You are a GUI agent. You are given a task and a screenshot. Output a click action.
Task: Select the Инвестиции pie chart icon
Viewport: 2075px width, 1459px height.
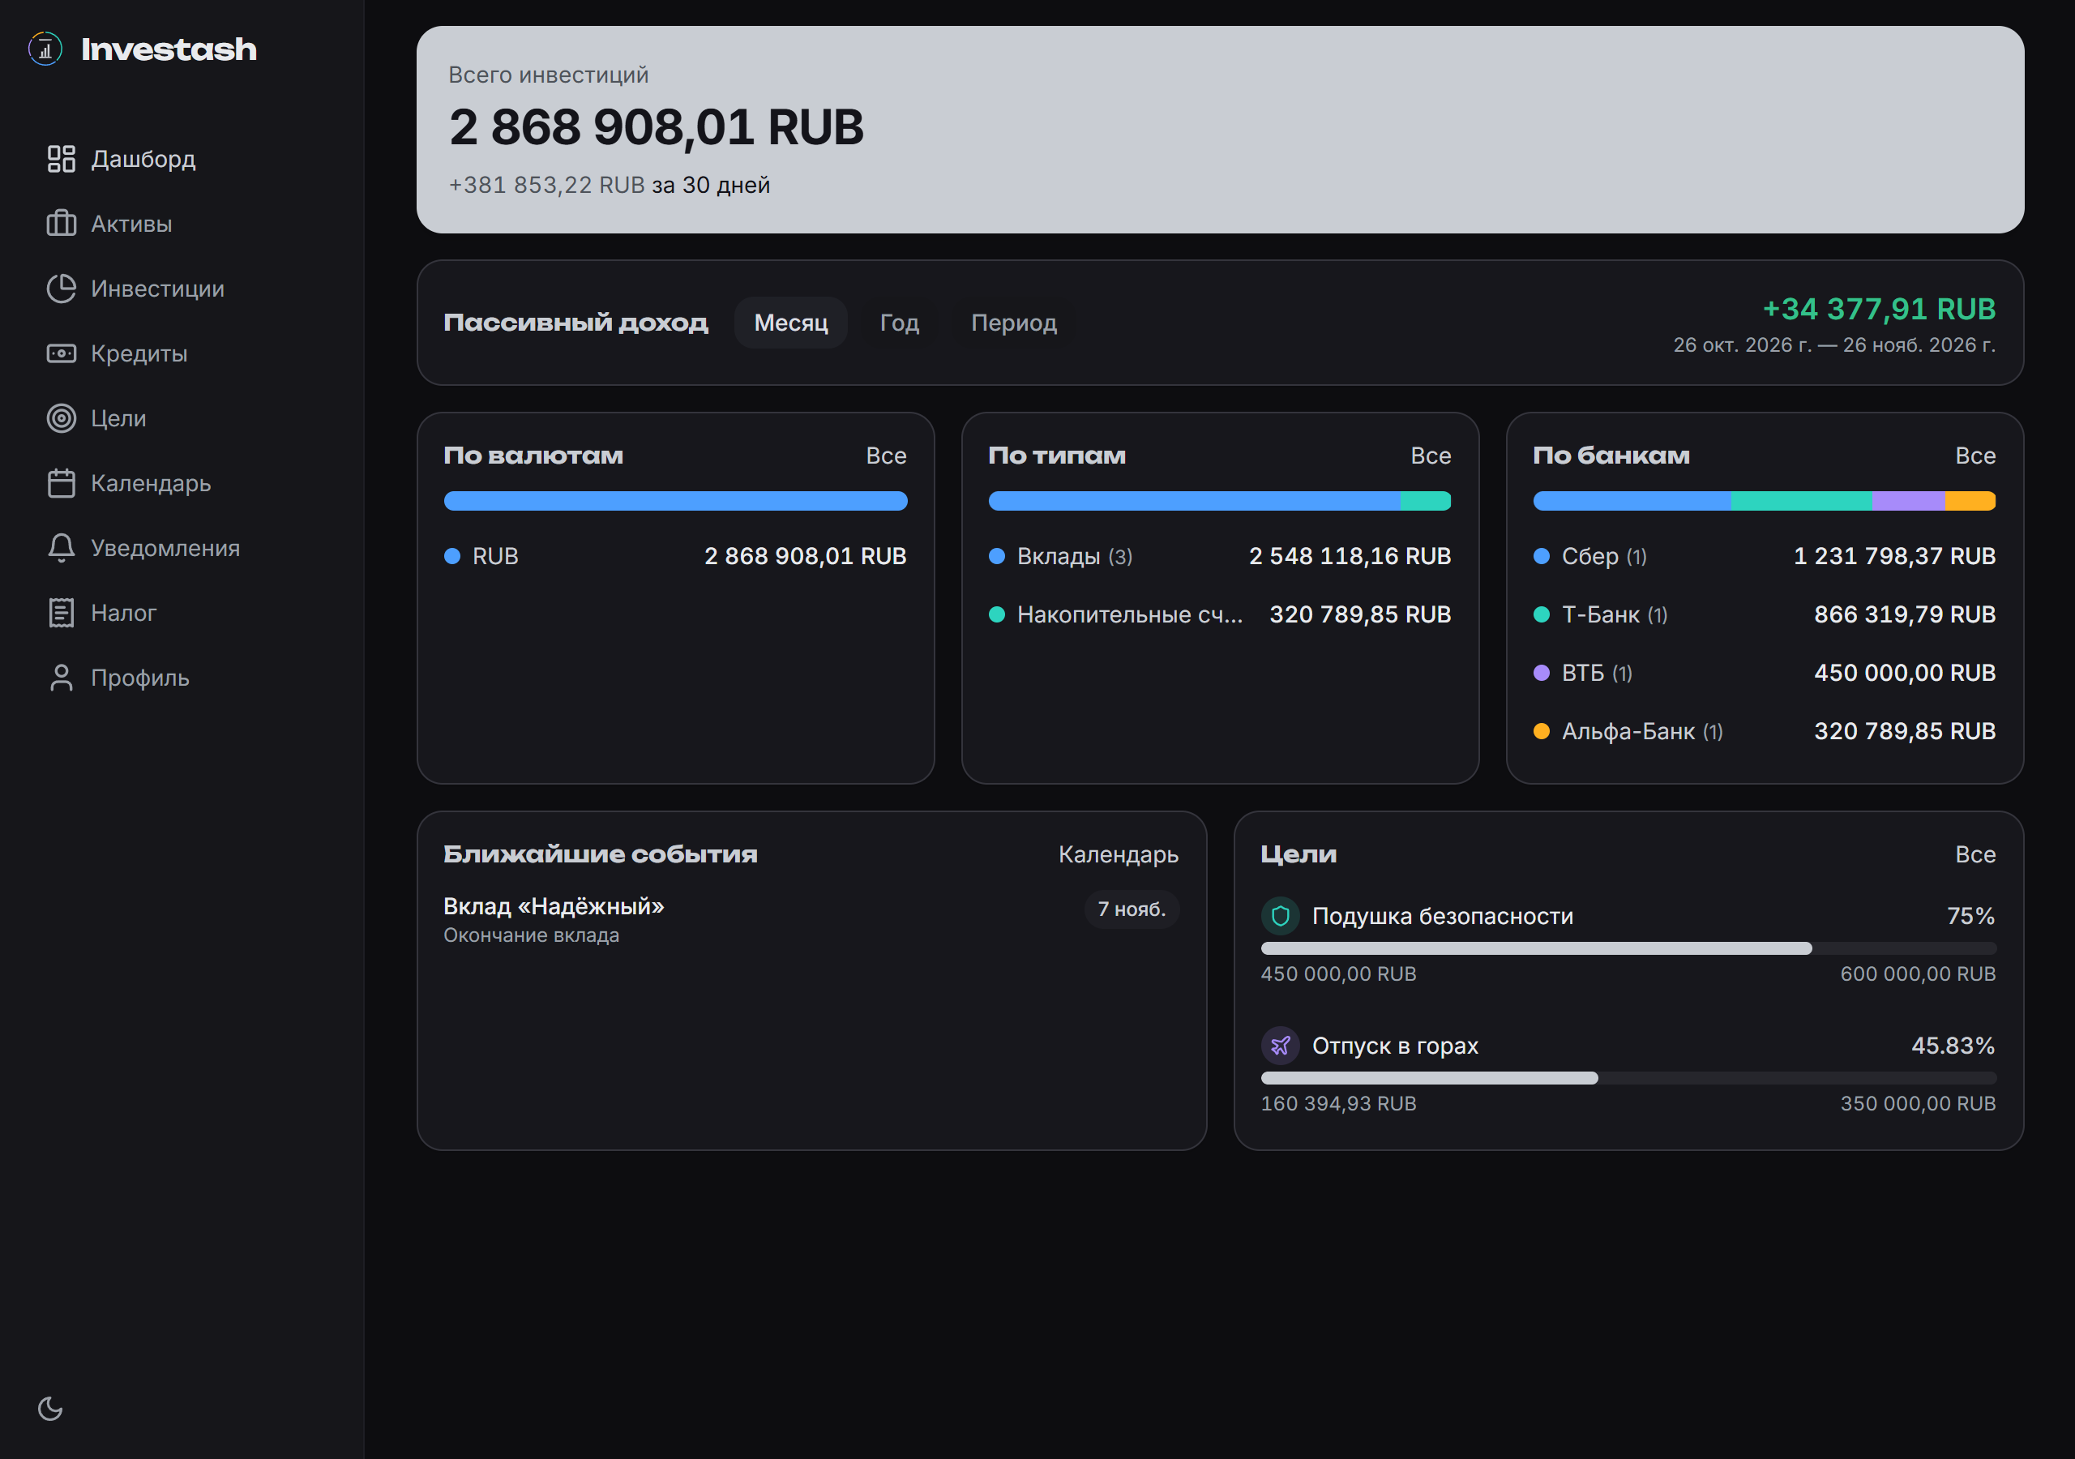coord(61,289)
